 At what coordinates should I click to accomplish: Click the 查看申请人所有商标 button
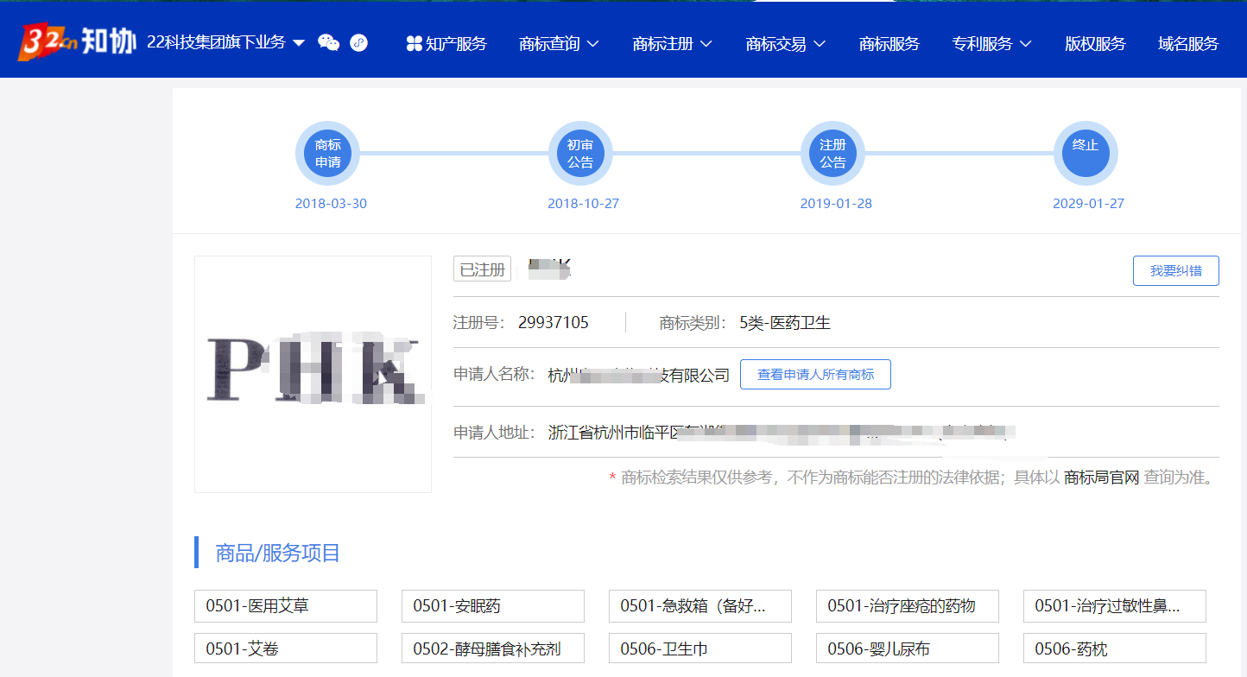click(x=815, y=375)
